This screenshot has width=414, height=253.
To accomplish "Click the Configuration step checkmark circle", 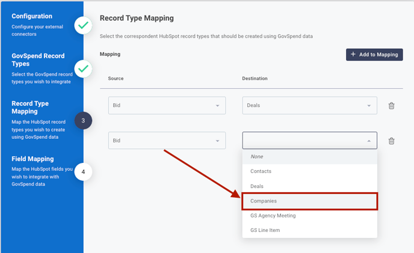I will 83,25.
